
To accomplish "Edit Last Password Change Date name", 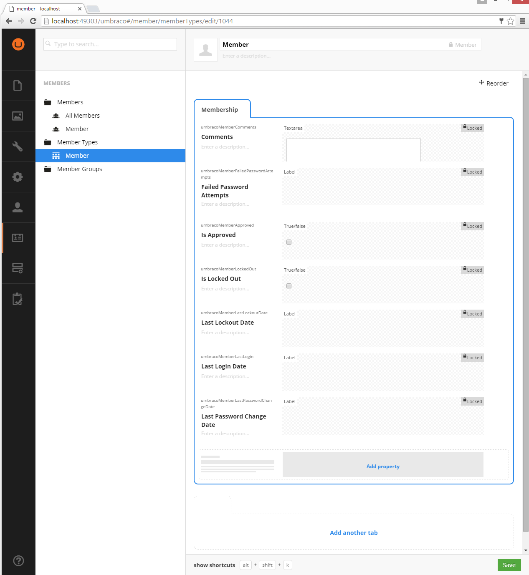I will (233, 421).
